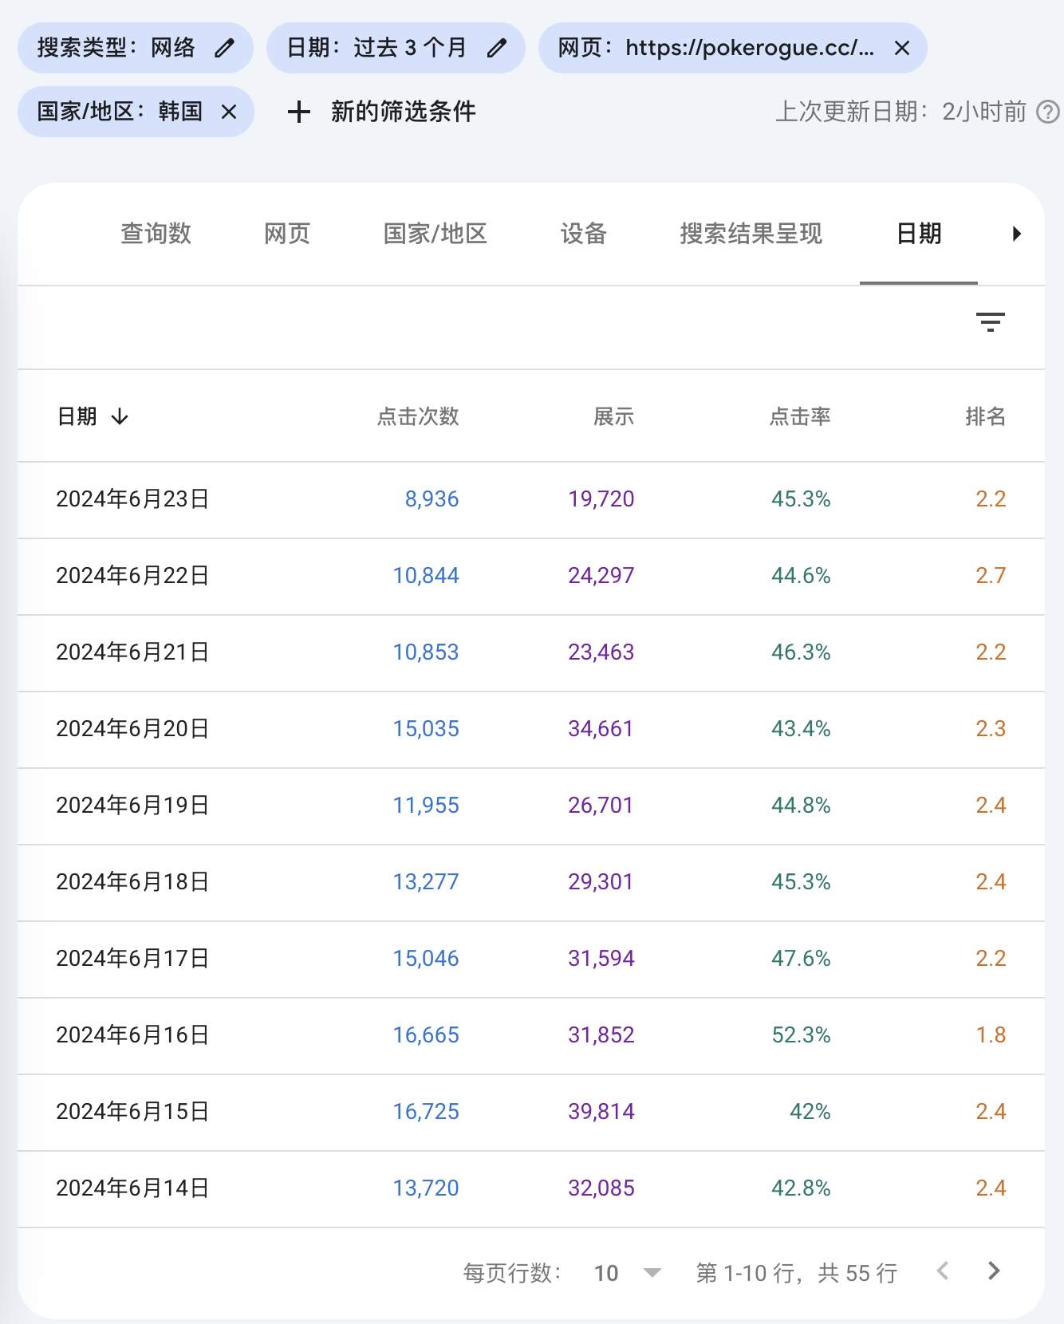The width and height of the screenshot is (1064, 1324).
Task: Sort by 点击次数 column header
Action: tap(418, 416)
